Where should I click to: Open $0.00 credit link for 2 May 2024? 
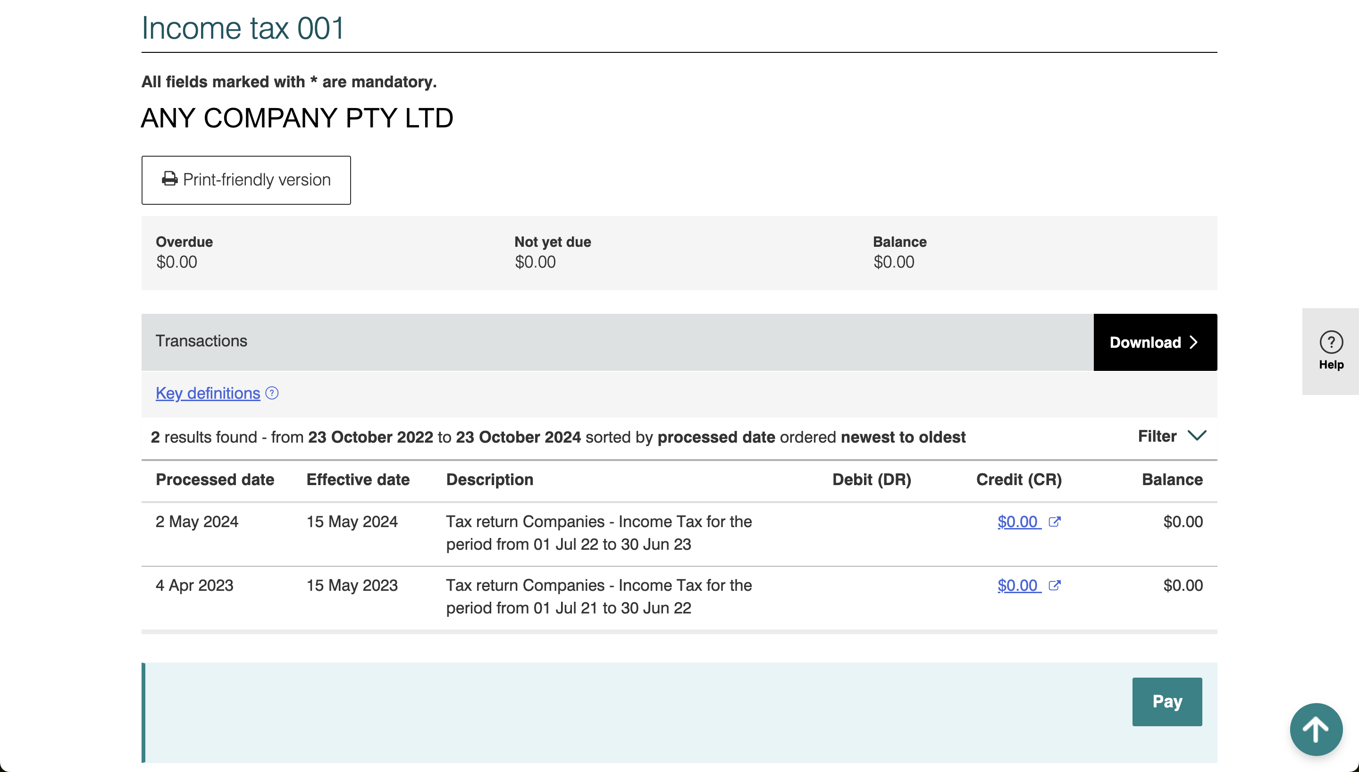click(1017, 522)
